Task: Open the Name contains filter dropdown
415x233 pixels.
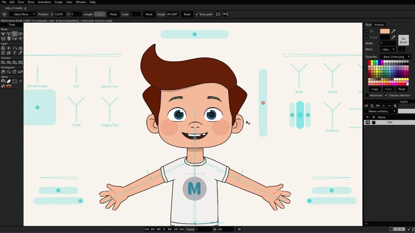Action: click(x=381, y=111)
